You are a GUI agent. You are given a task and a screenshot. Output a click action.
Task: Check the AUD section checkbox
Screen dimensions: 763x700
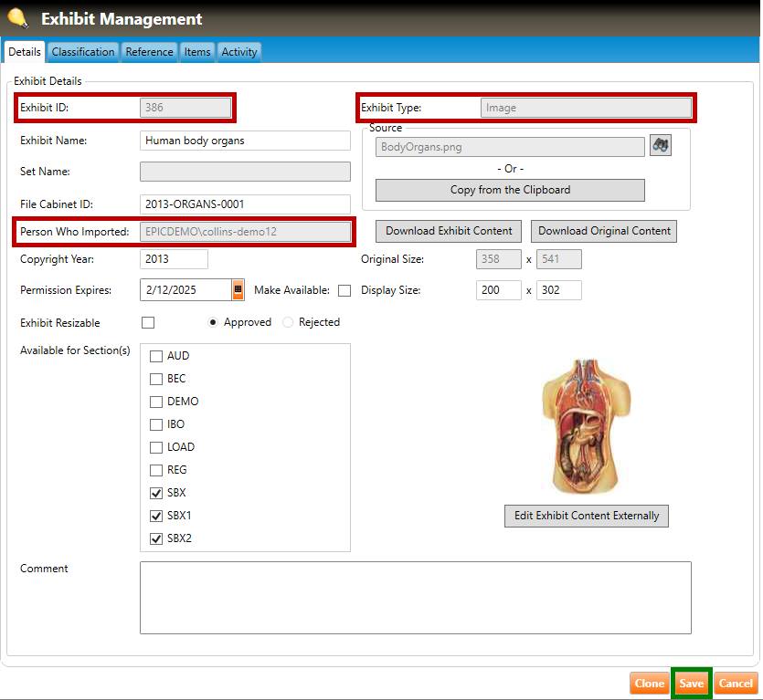156,356
